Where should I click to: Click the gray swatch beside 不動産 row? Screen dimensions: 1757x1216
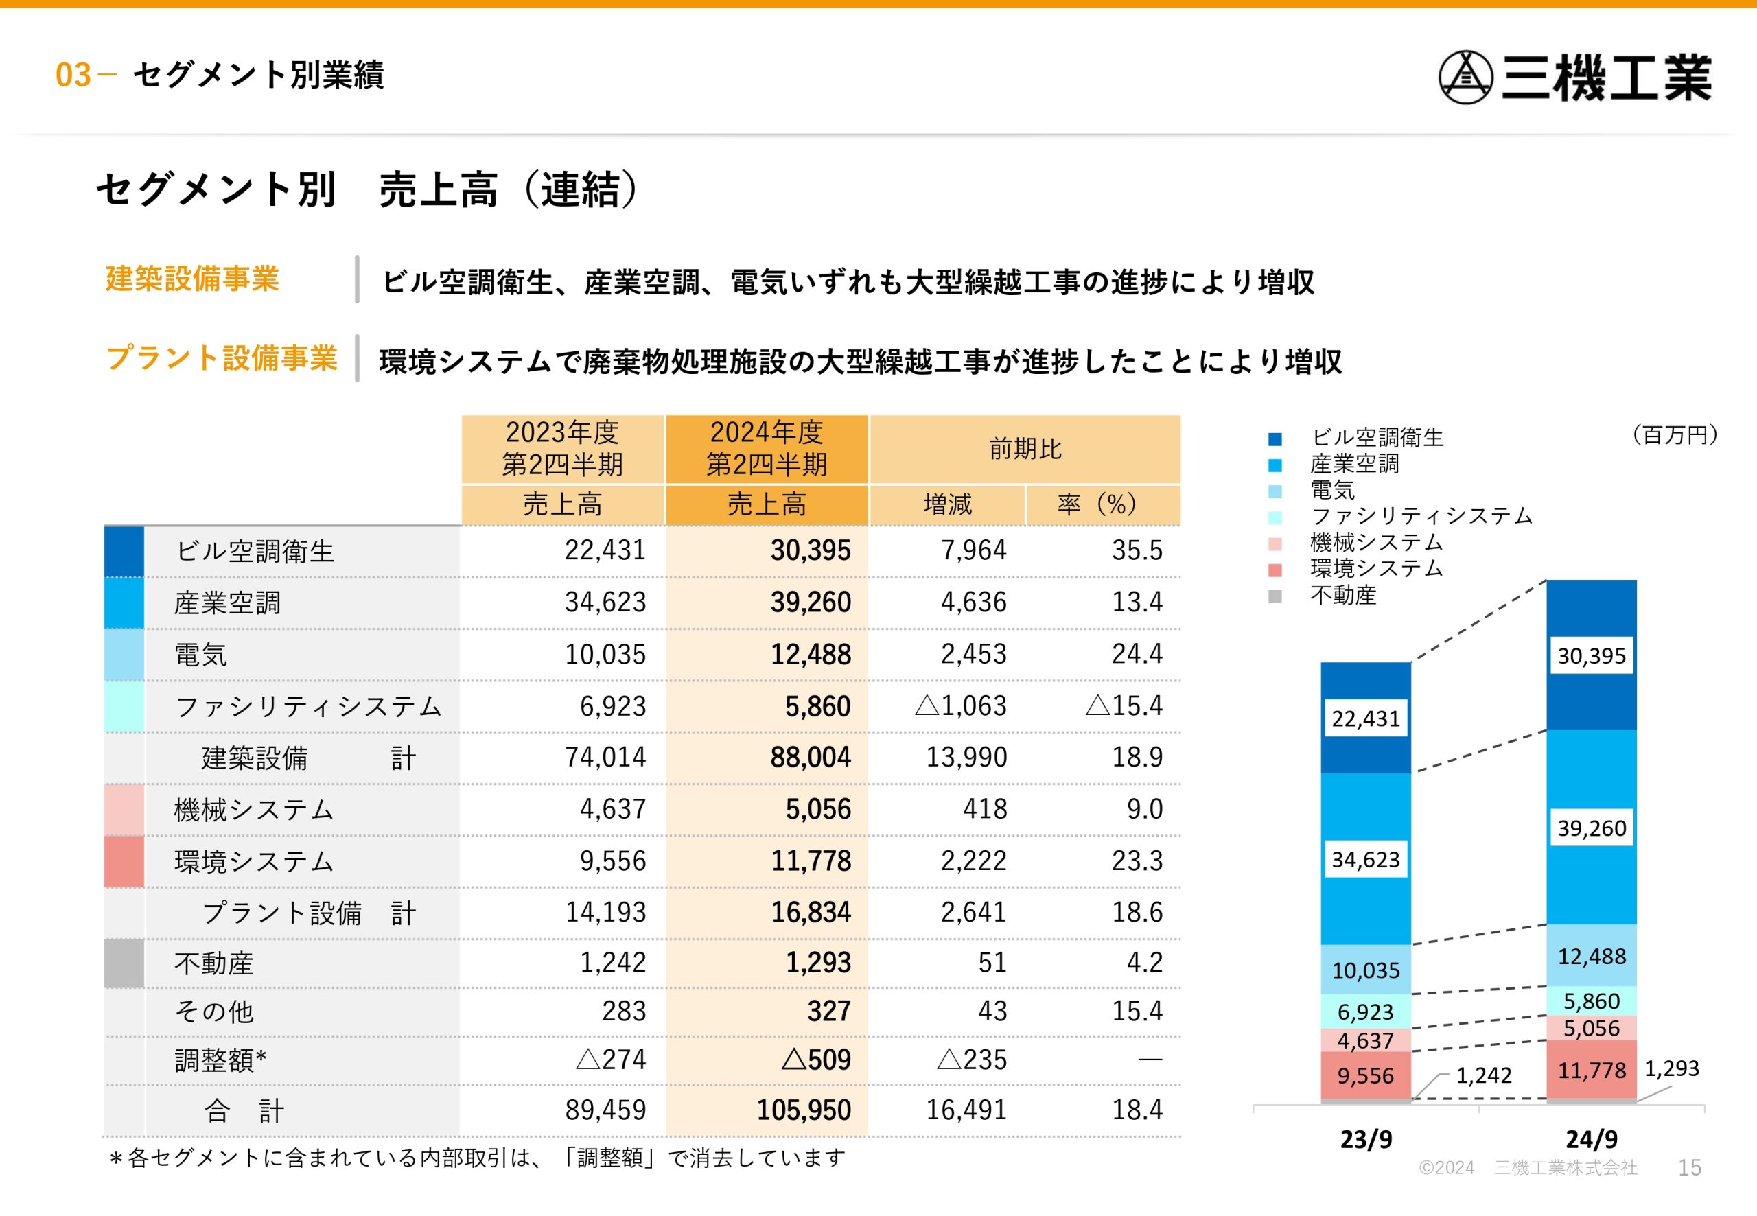pos(124,963)
